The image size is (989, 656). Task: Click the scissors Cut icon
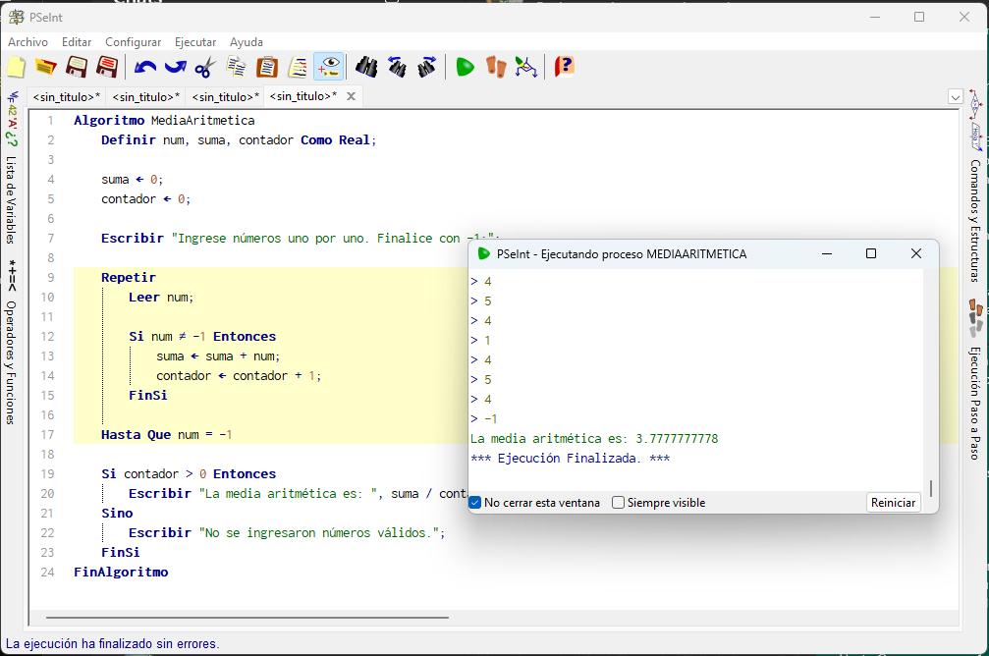204,67
